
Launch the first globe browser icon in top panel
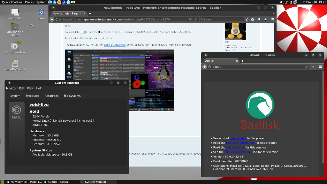pos(50,2)
